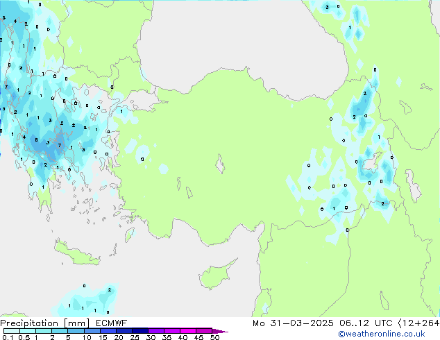Click the 20–25 mm legend swatch
The height and width of the screenshot is (340, 440).
(x=124, y=331)
